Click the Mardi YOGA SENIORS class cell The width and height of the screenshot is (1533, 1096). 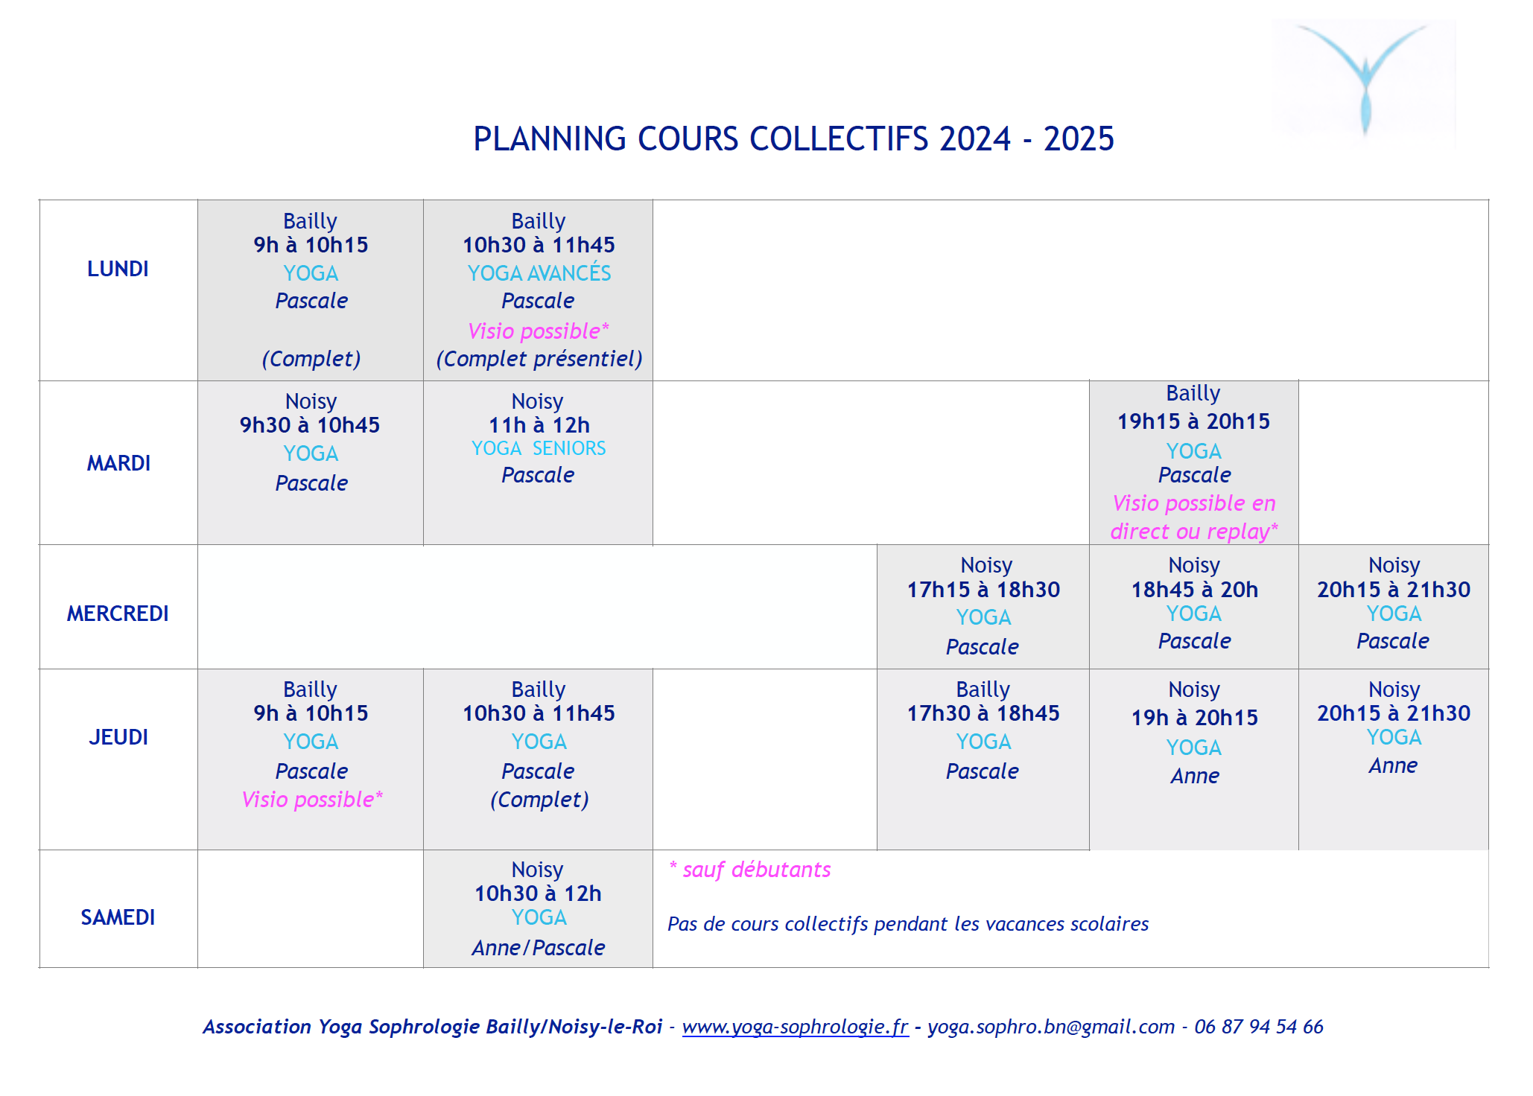point(538,463)
